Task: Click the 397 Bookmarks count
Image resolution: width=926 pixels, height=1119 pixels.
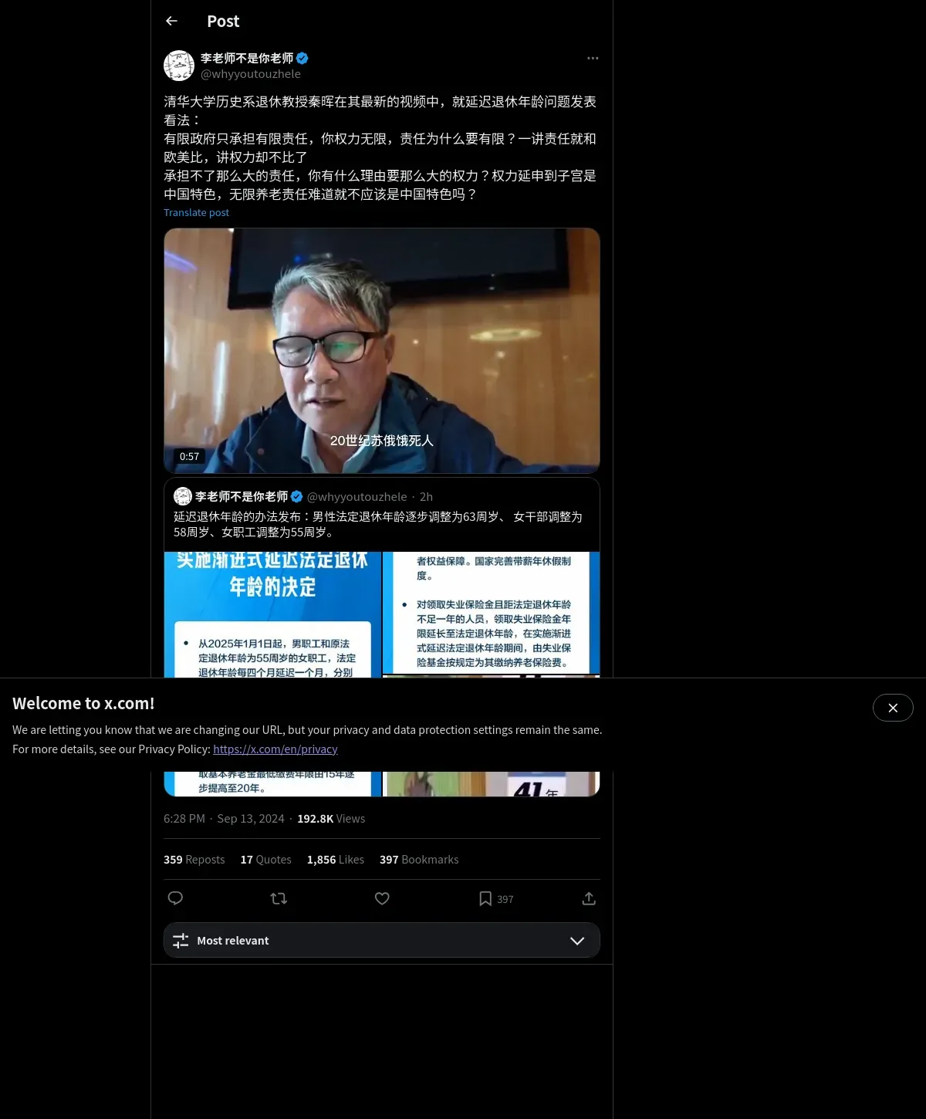Action: [419, 860]
